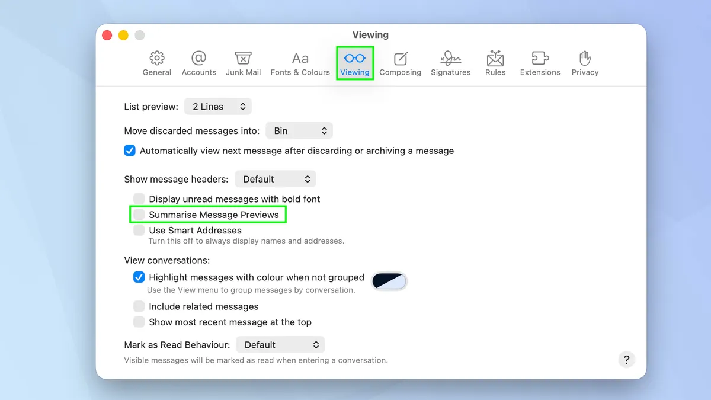Open the Rules preferences pane
The width and height of the screenshot is (711, 400).
point(495,62)
